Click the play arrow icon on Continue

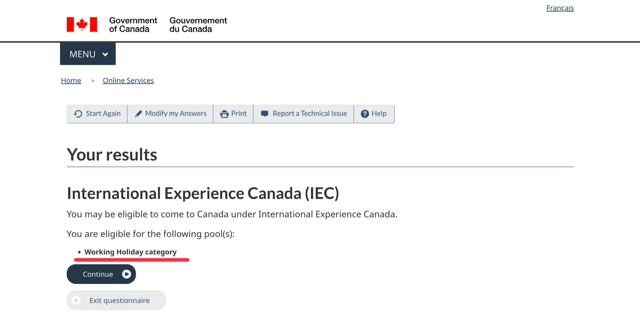126,274
